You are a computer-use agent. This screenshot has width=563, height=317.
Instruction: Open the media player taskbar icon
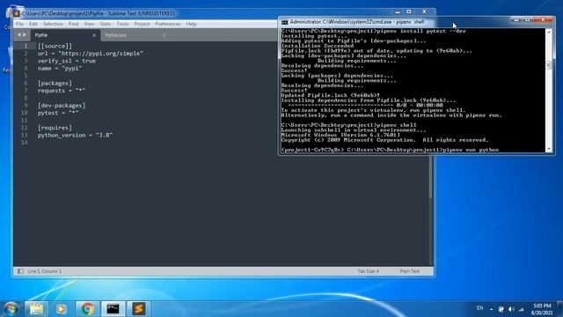coord(61,309)
